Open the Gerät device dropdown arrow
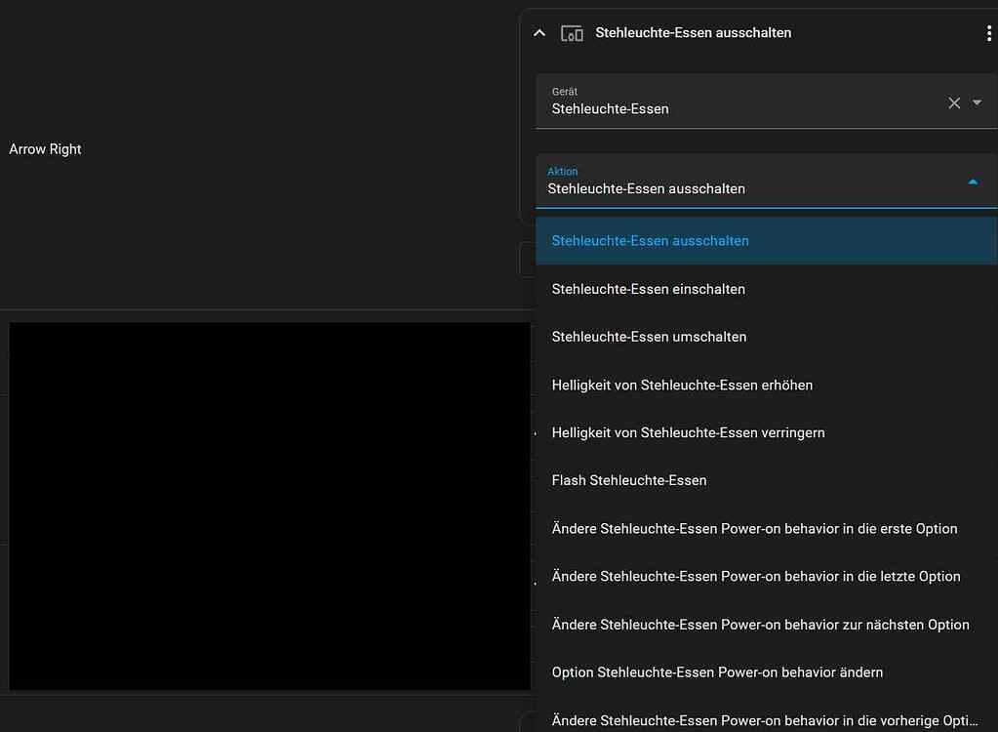The height and width of the screenshot is (732, 998). point(977,102)
